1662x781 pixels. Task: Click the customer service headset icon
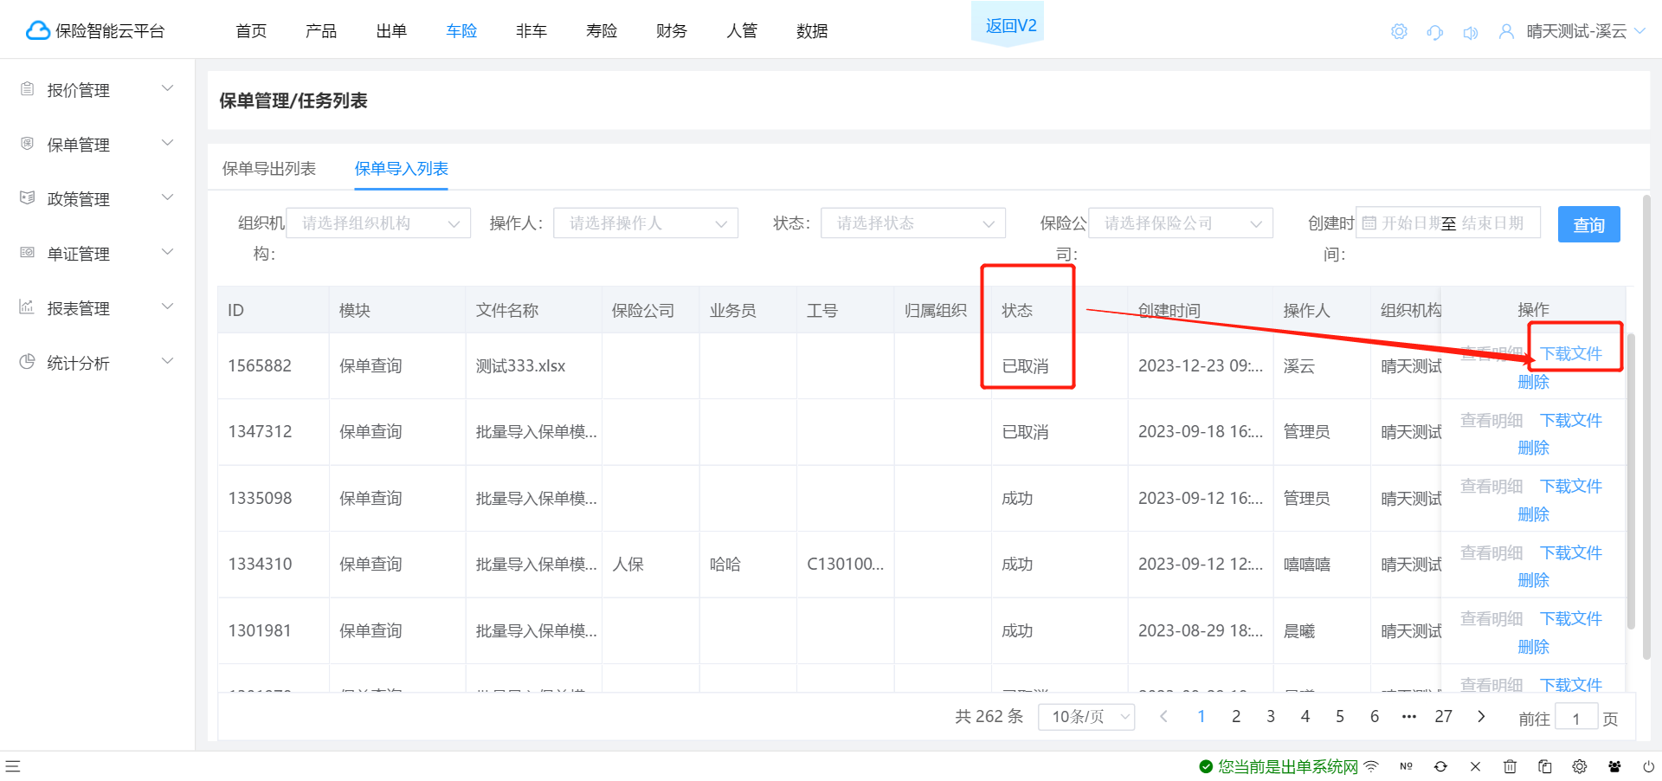1435,32
